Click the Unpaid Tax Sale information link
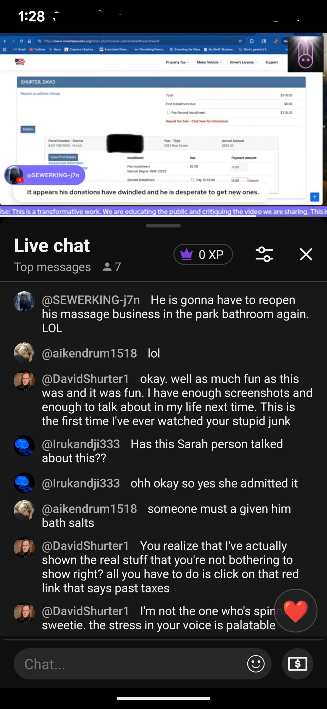The image size is (327, 709). (x=197, y=121)
